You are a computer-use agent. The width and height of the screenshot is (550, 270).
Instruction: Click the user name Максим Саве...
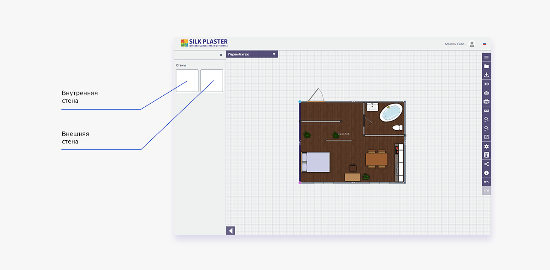[456, 44]
